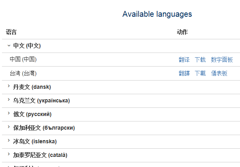This screenshot has width=240, height=167.
Task: Expand the 俄文 (русский) chevron arrow
Action: coord(9,114)
